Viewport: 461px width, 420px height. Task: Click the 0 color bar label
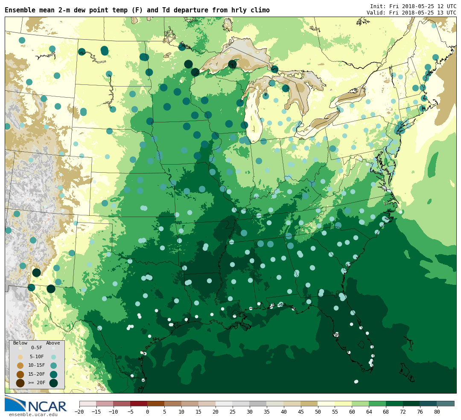pos(148,412)
